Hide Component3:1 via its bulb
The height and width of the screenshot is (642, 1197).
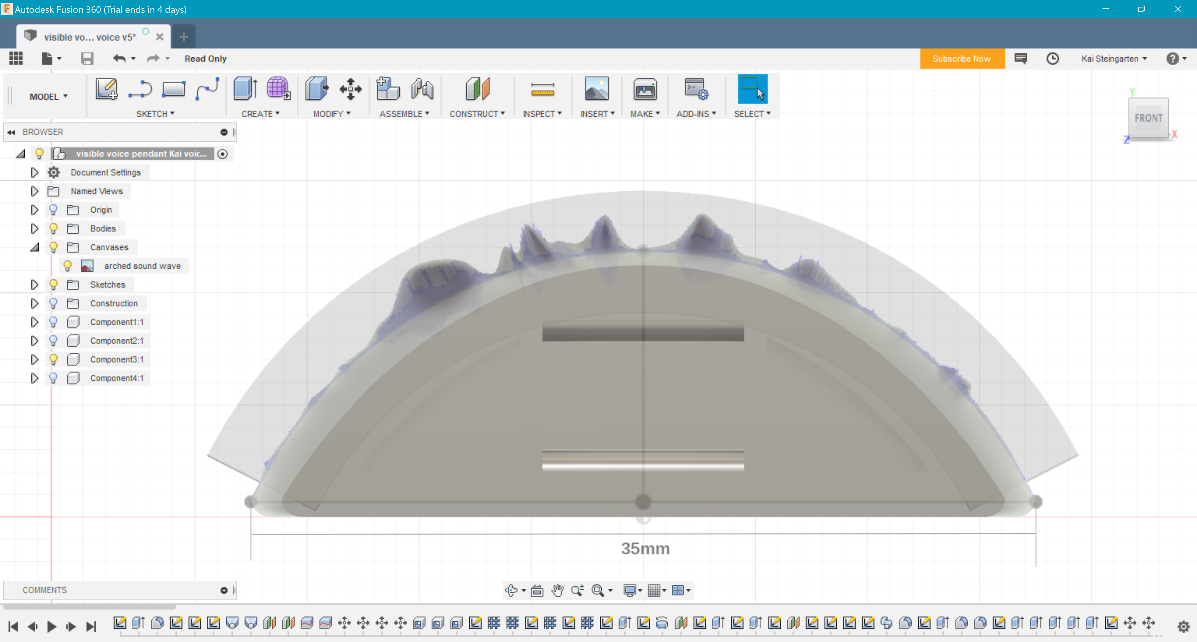(x=53, y=359)
